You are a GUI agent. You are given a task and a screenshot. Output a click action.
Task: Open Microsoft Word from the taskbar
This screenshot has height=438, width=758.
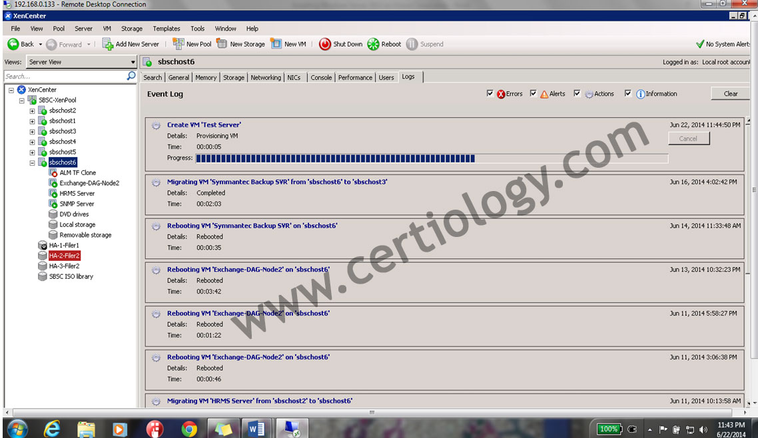point(256,429)
